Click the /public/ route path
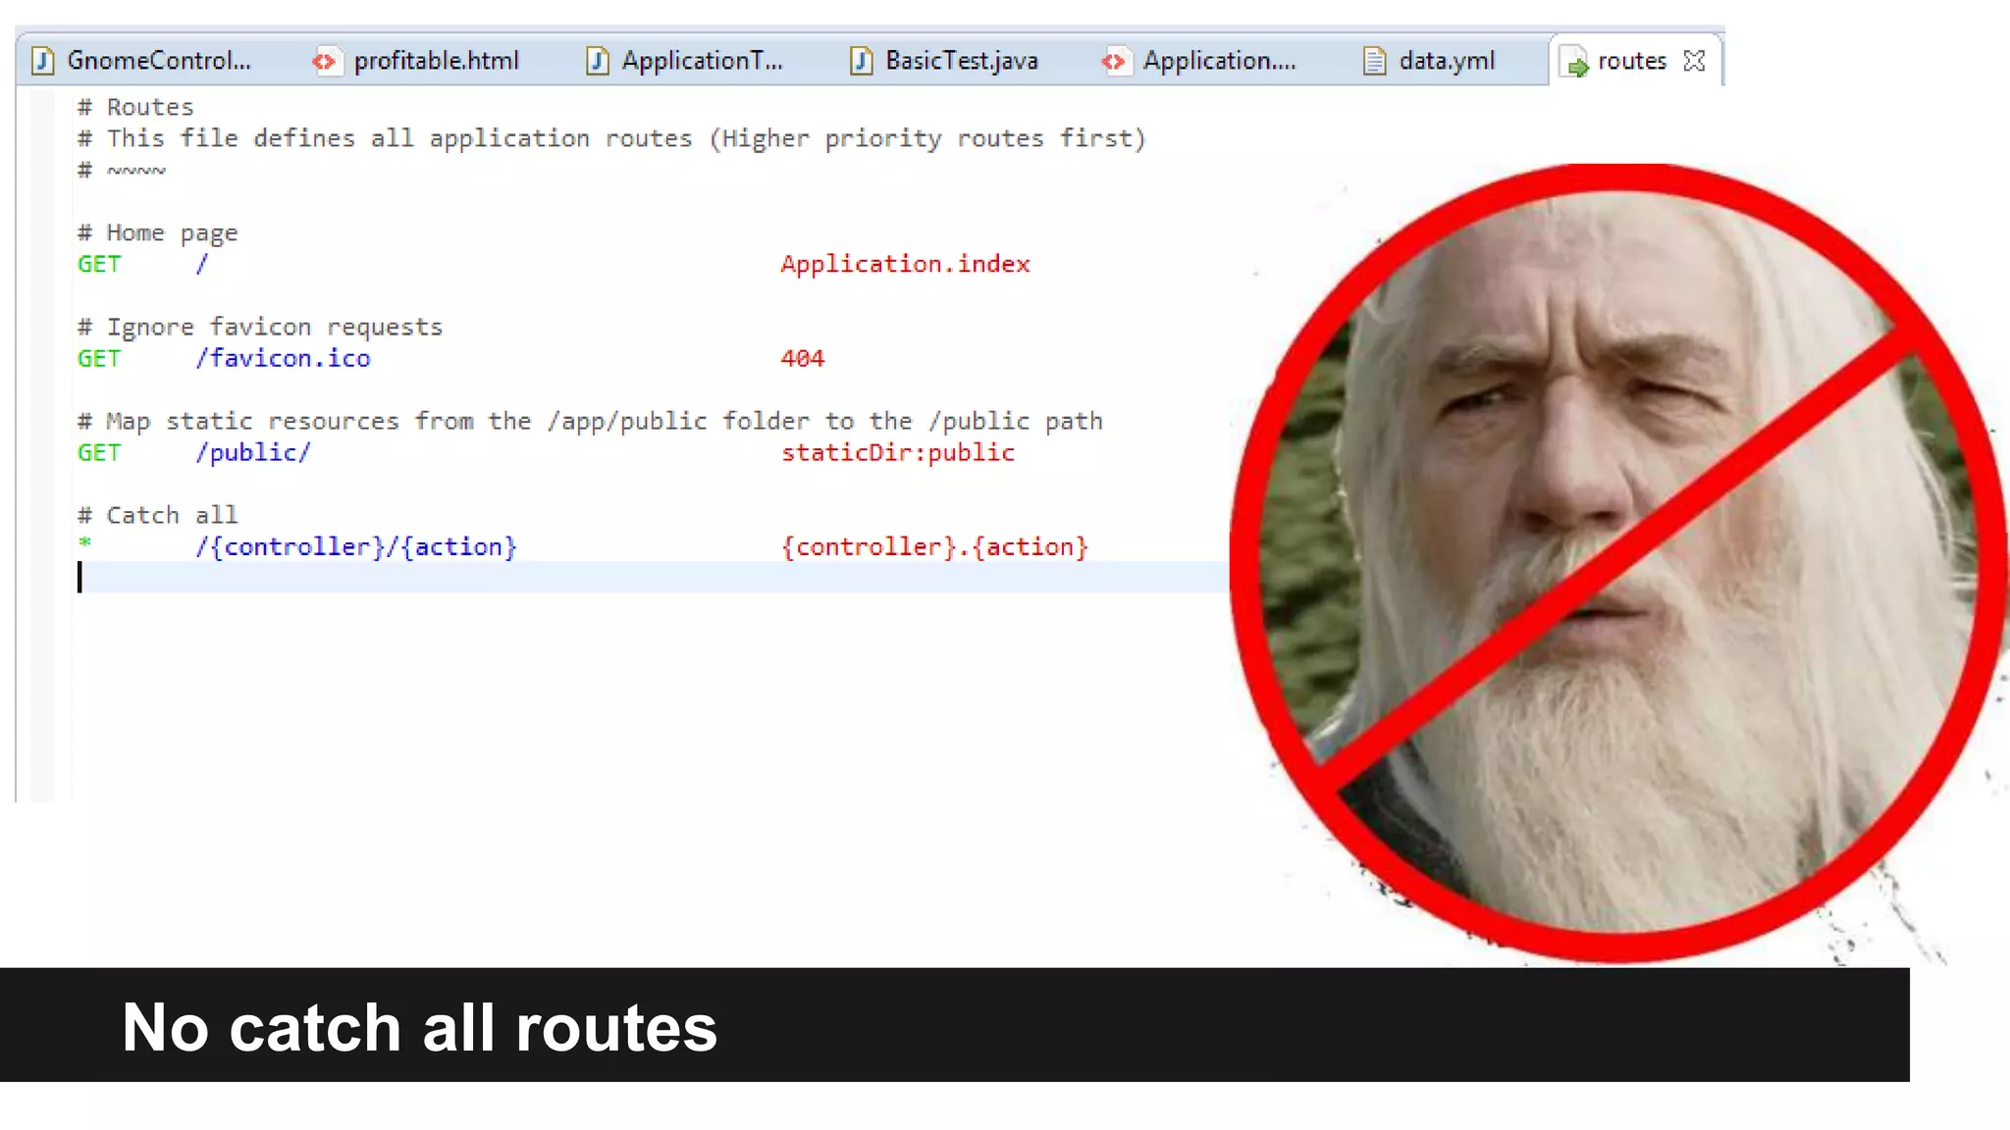 [253, 452]
